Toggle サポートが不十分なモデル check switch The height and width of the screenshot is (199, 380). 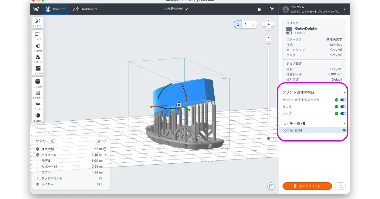click(343, 100)
